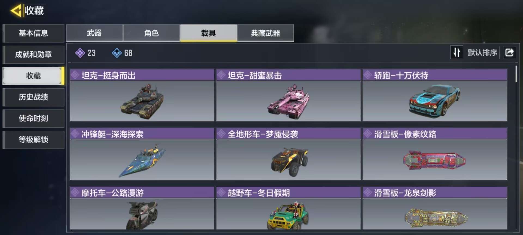Go to 成就和勋章 section
The height and width of the screenshot is (235, 523).
click(33, 54)
